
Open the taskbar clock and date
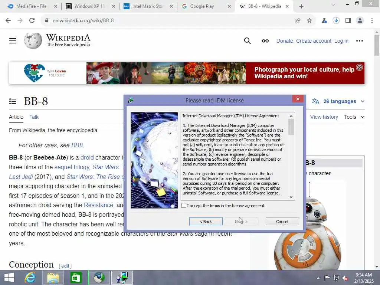tap(364, 278)
